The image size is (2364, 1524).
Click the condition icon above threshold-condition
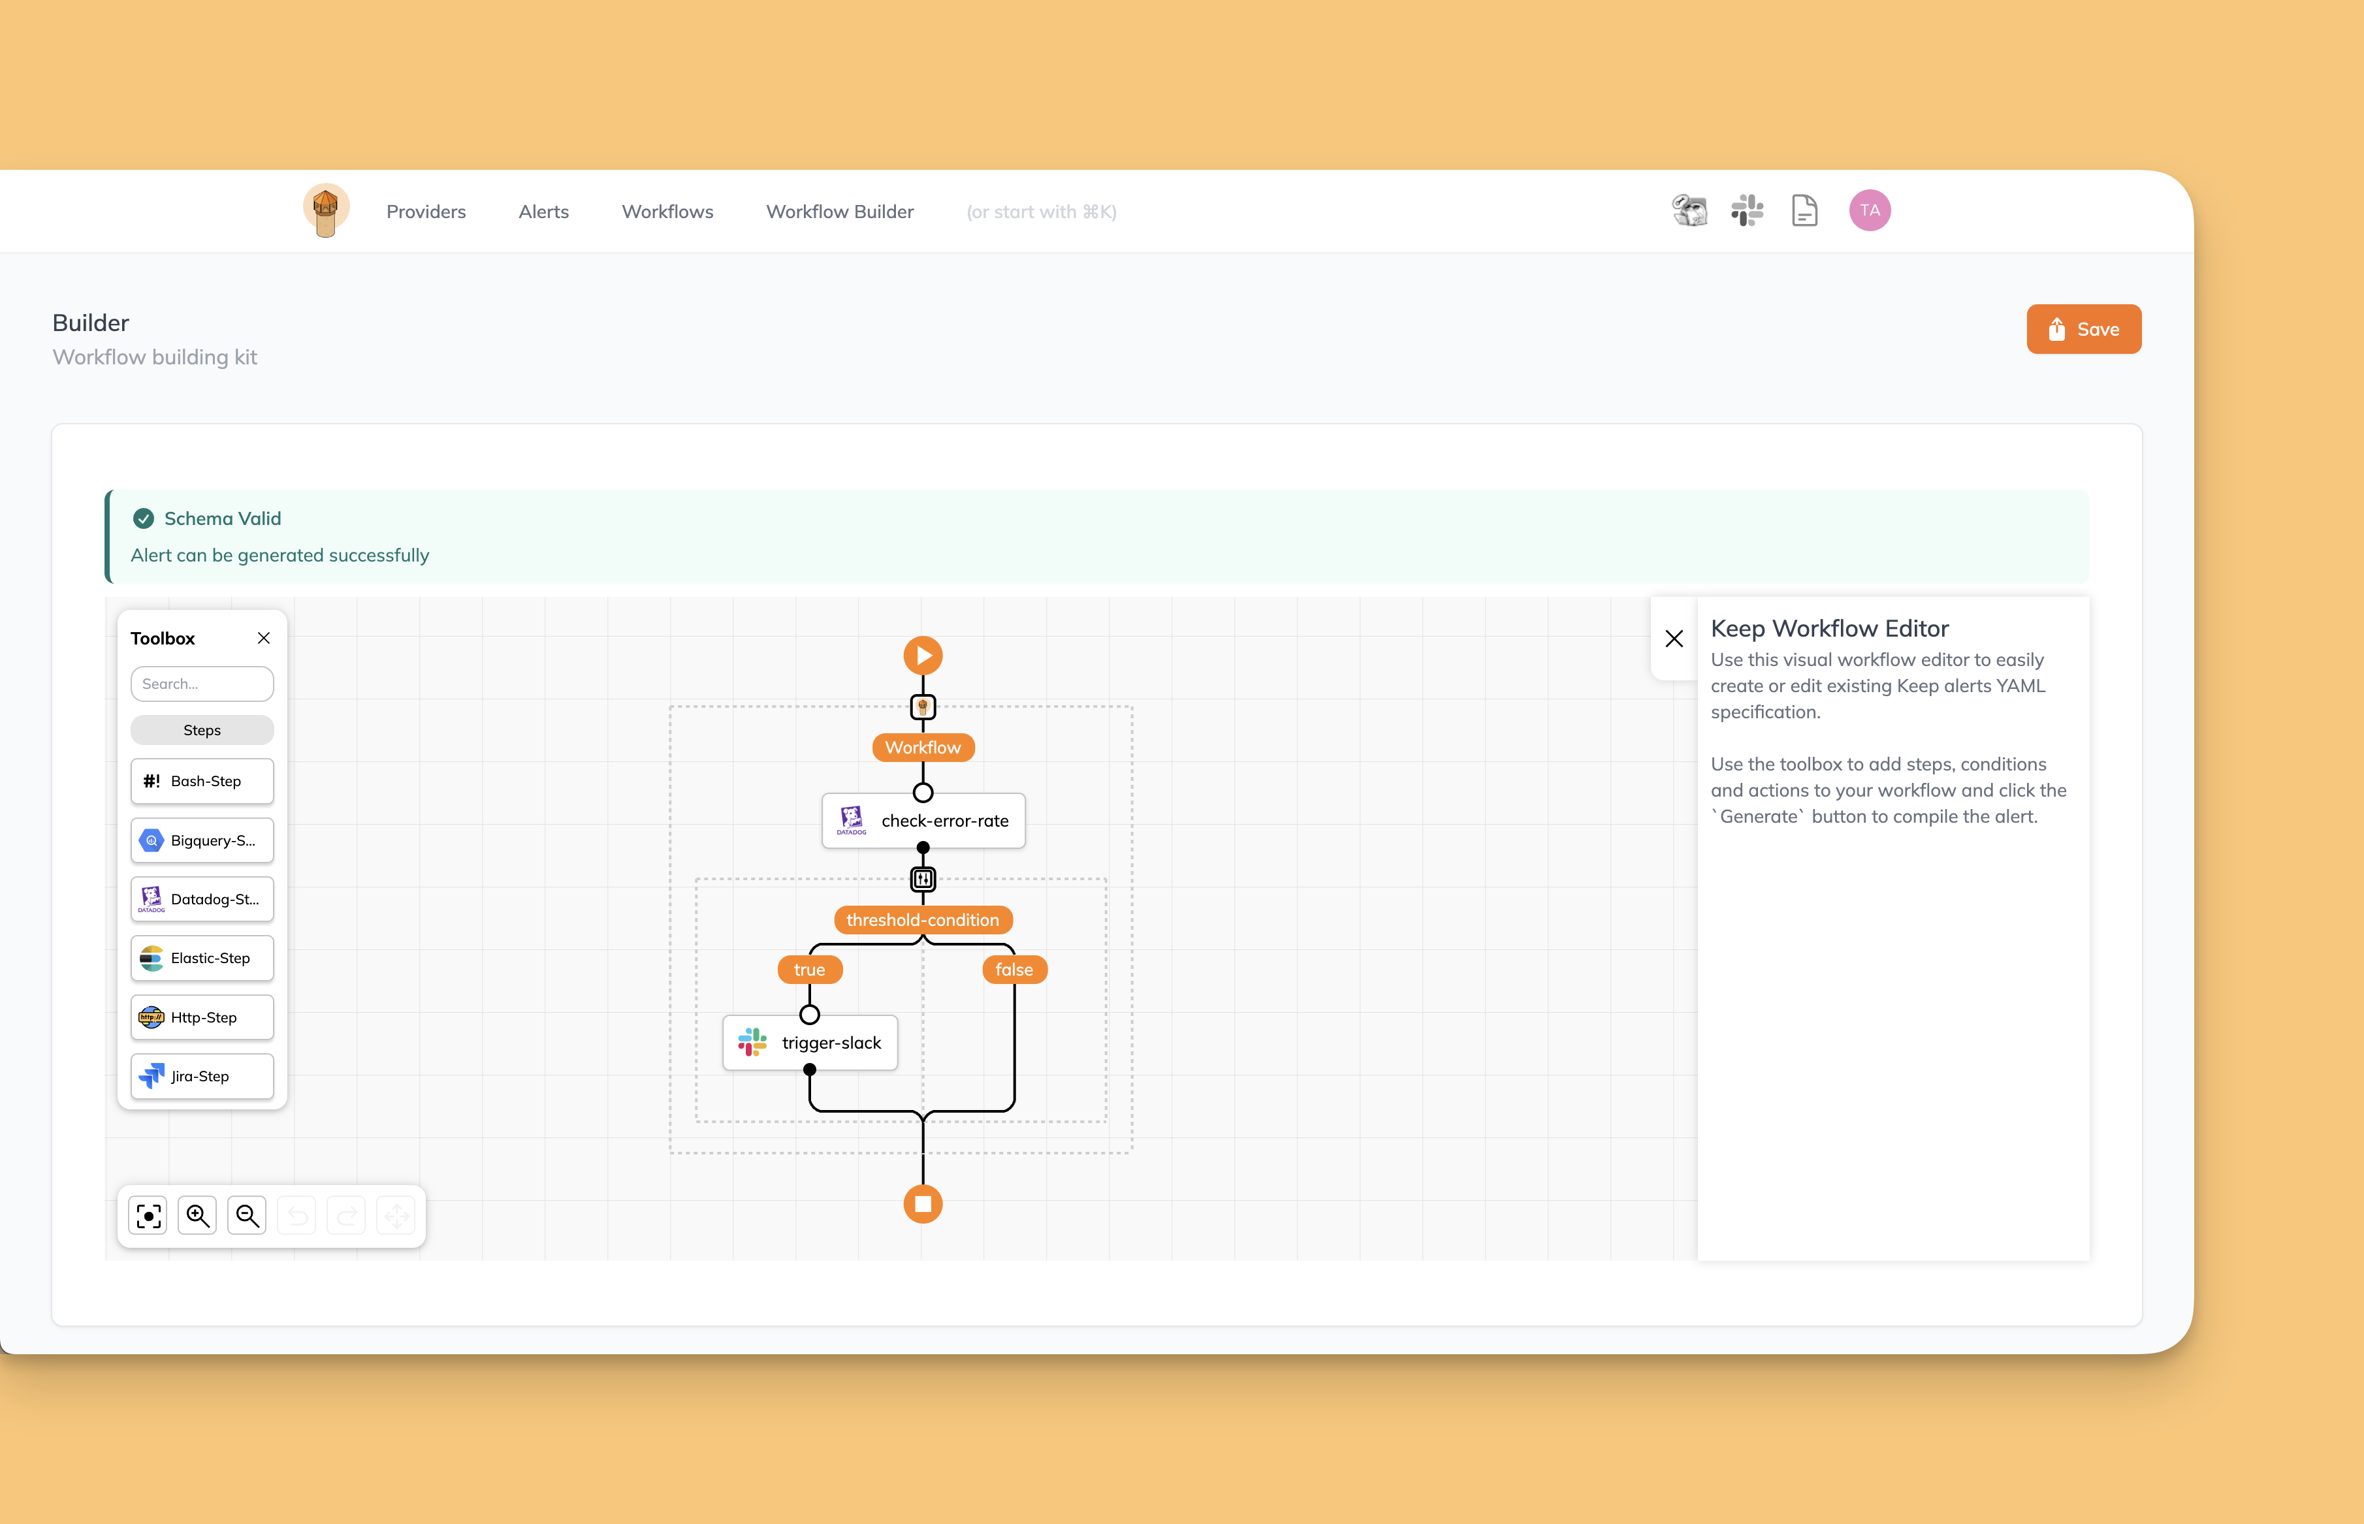point(922,879)
